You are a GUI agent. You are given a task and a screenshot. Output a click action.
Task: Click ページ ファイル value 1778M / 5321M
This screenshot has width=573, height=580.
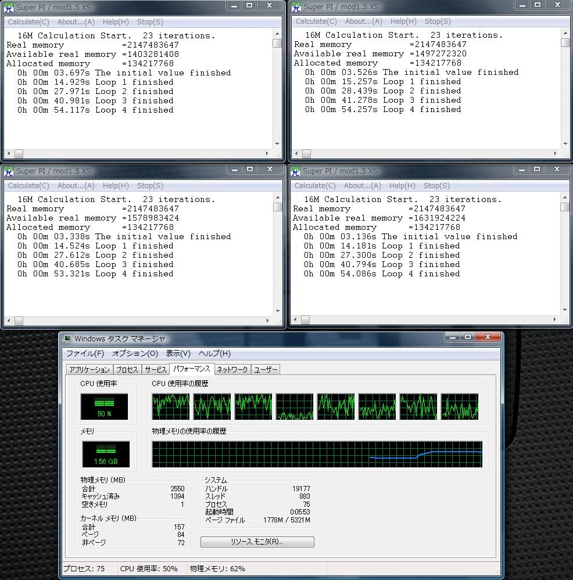coord(286,520)
